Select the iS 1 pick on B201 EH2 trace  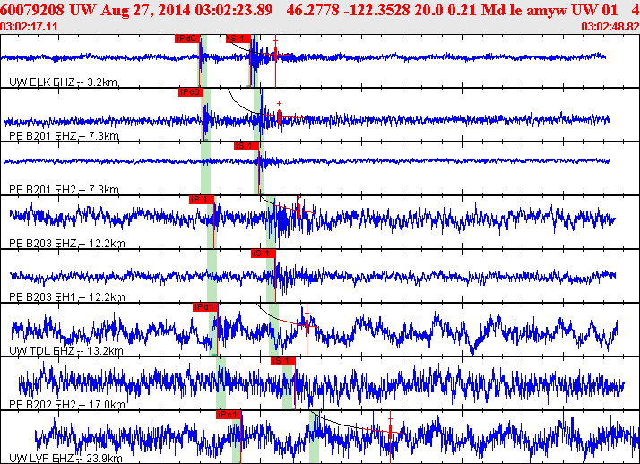pos(246,145)
